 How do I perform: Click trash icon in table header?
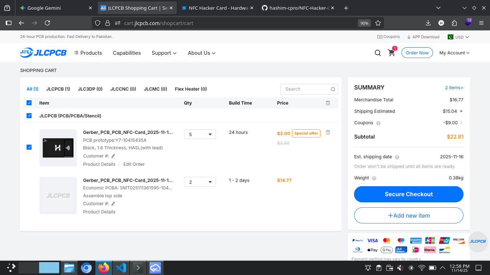point(328,103)
